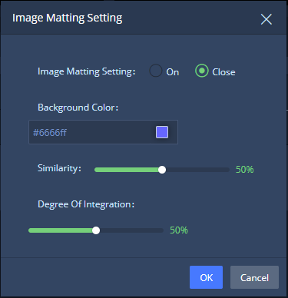
Task: Click the #6666ff color input field
Action: coord(103,132)
